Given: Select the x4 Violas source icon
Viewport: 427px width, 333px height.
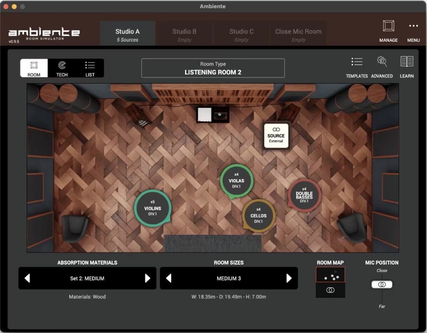Looking at the screenshot, I should pos(236,181).
